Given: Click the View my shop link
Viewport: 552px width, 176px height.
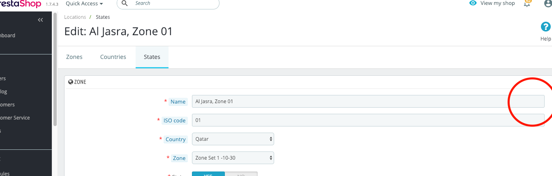Looking at the screenshot, I should click(497, 3).
